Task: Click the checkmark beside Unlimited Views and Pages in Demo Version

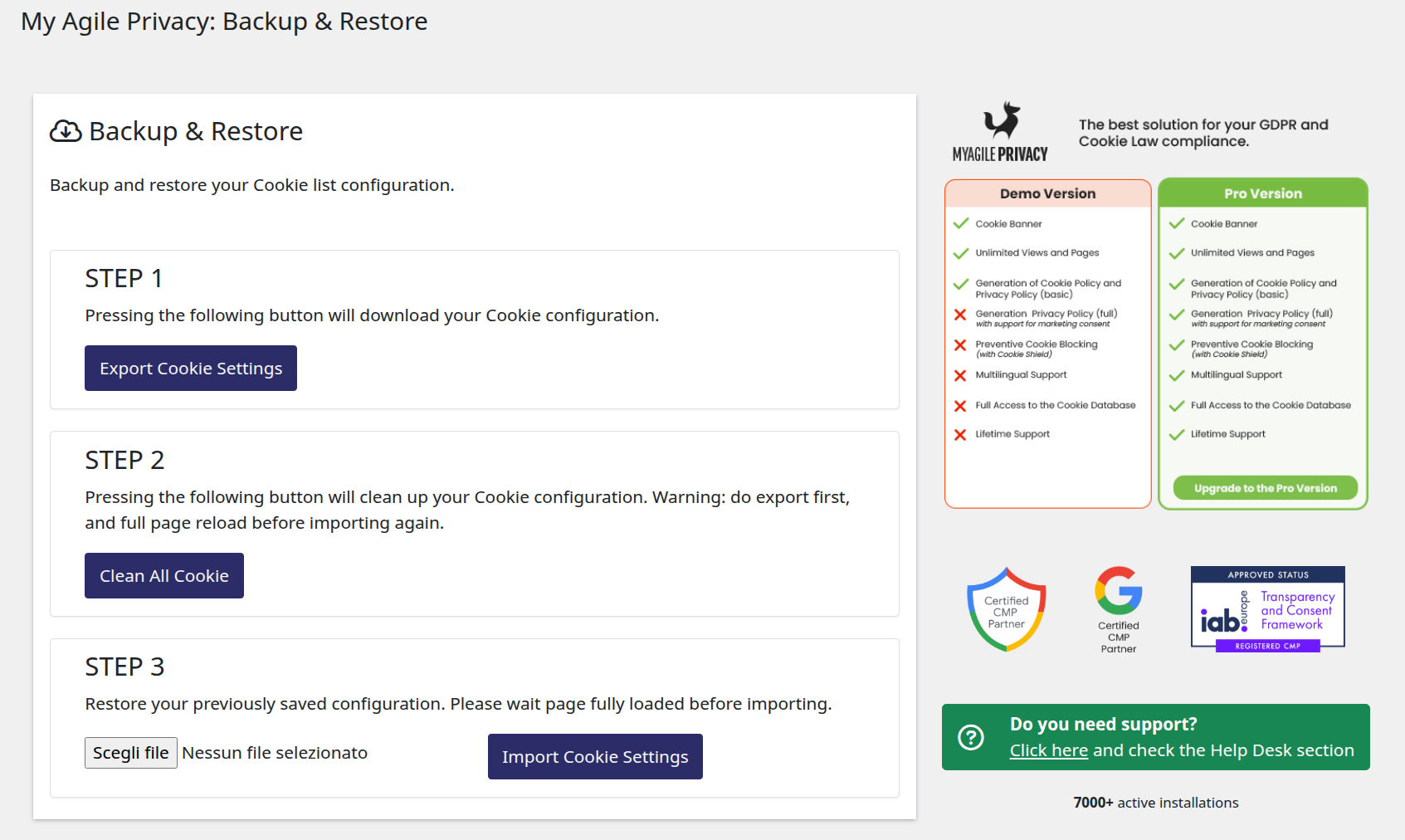Action: 960,252
